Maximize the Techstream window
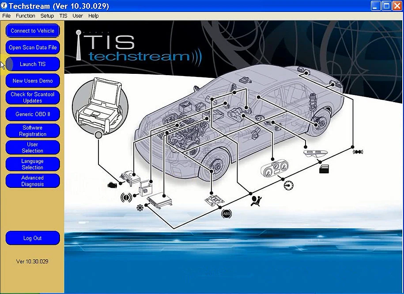The height and width of the screenshot is (294, 404). [386, 6]
